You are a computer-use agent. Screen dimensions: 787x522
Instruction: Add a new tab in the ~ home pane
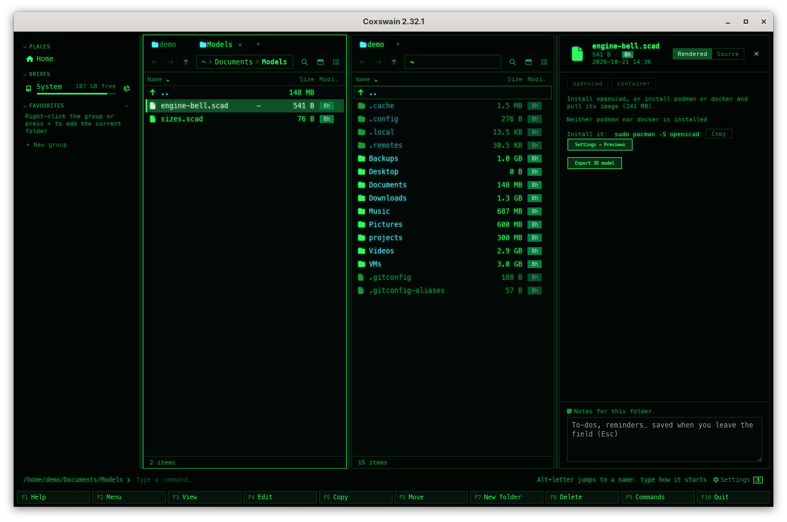398,44
